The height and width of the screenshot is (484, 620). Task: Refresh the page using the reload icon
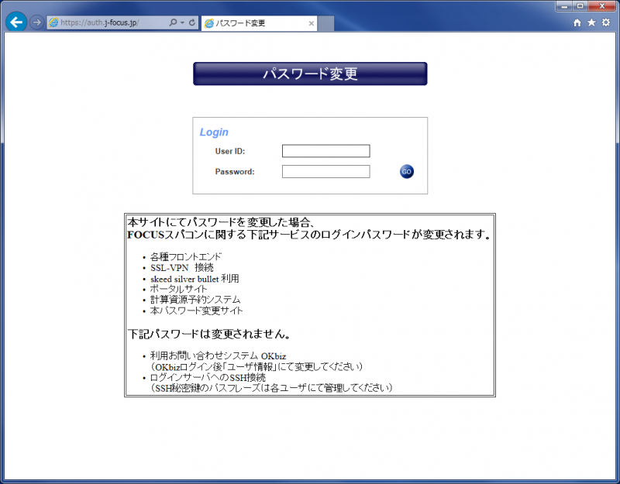191,23
